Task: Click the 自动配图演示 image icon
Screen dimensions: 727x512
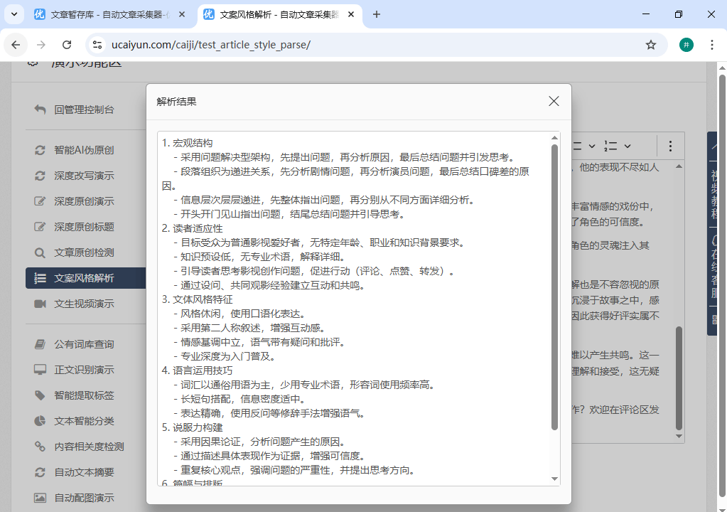Action: coord(41,498)
